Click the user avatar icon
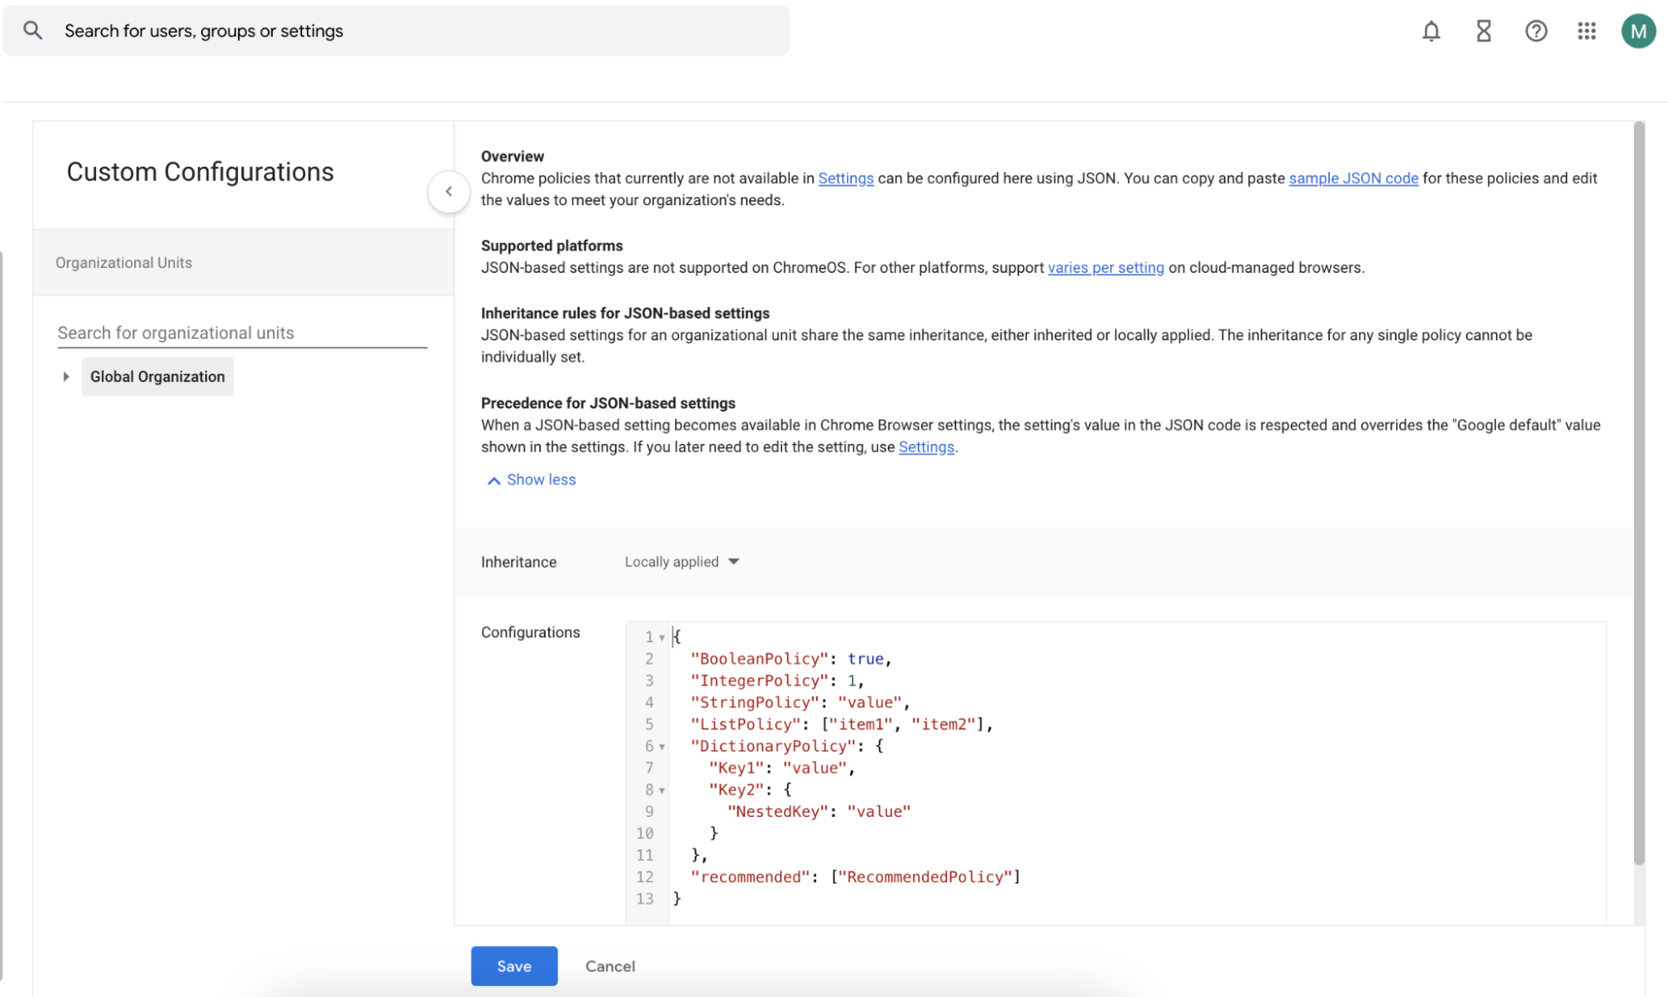Image resolution: width=1668 pixels, height=997 pixels. coord(1640,31)
